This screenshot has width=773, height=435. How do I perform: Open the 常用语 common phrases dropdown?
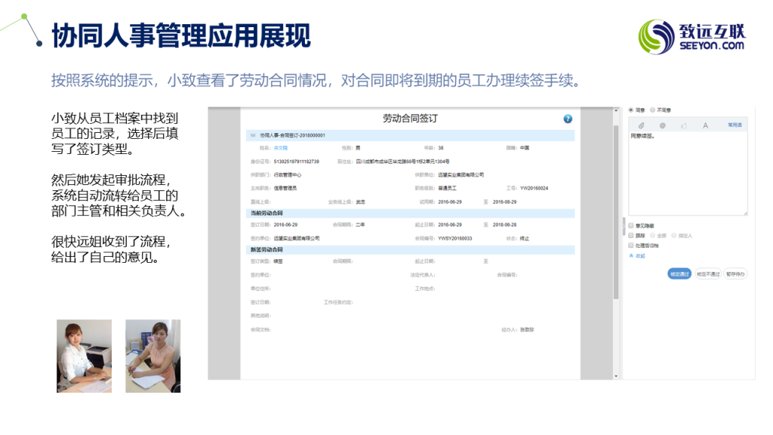coord(735,125)
